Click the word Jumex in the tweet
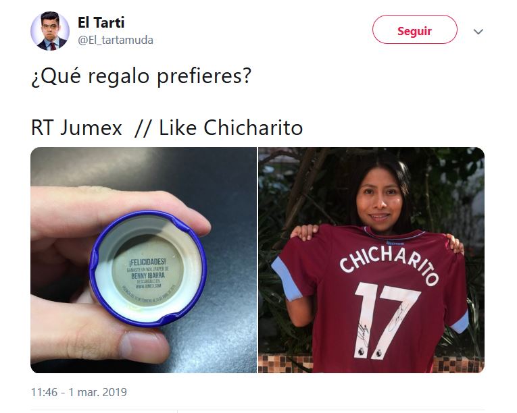The image size is (517, 413). pyautogui.click(x=91, y=128)
